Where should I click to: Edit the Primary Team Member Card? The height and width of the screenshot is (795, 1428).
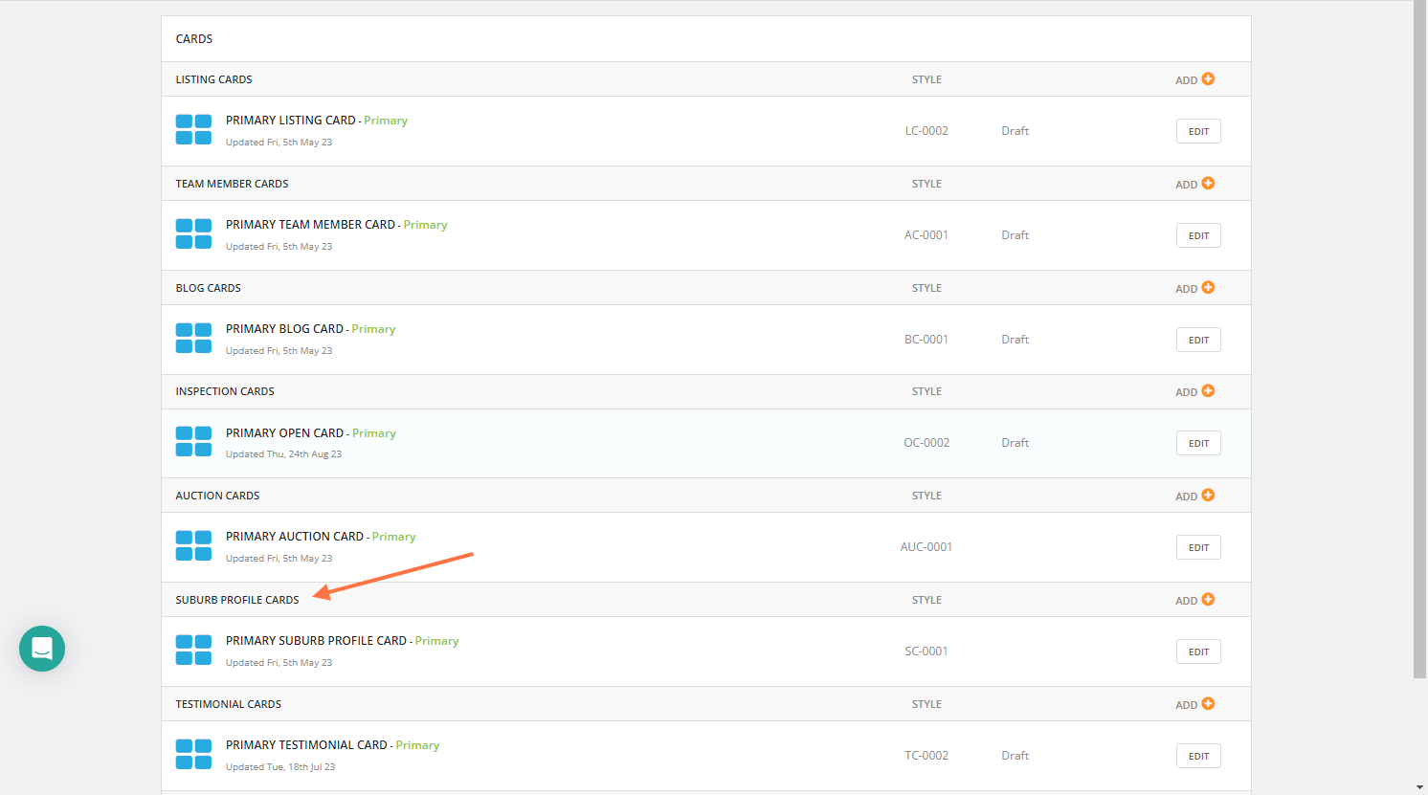pos(1198,235)
